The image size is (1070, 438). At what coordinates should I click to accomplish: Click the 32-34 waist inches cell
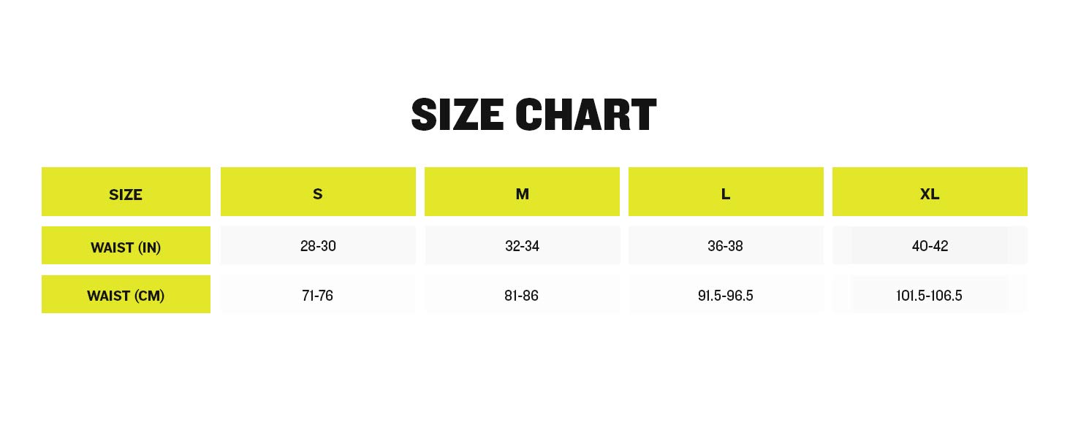(522, 246)
